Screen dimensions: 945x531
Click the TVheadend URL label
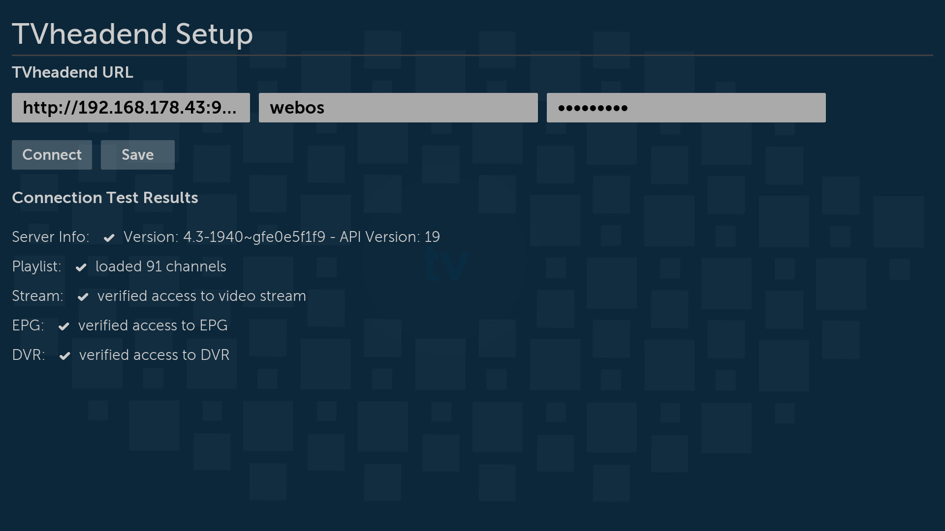click(x=72, y=72)
